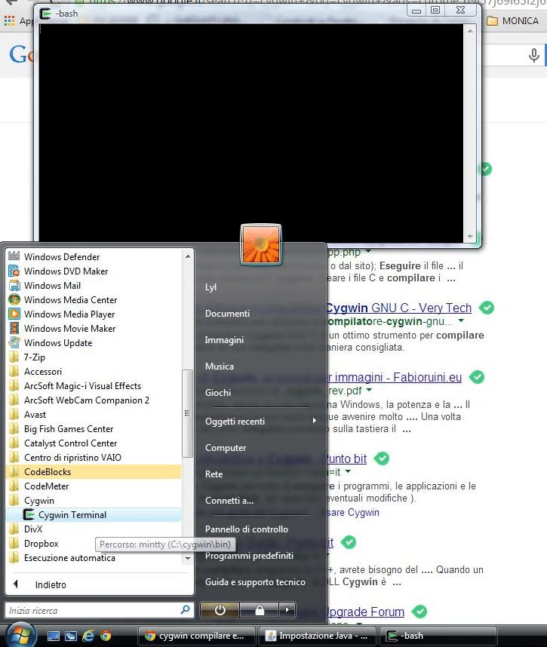Screen dimensions: 547x647
Task: Open Giochi from Start menu
Action: point(217,393)
